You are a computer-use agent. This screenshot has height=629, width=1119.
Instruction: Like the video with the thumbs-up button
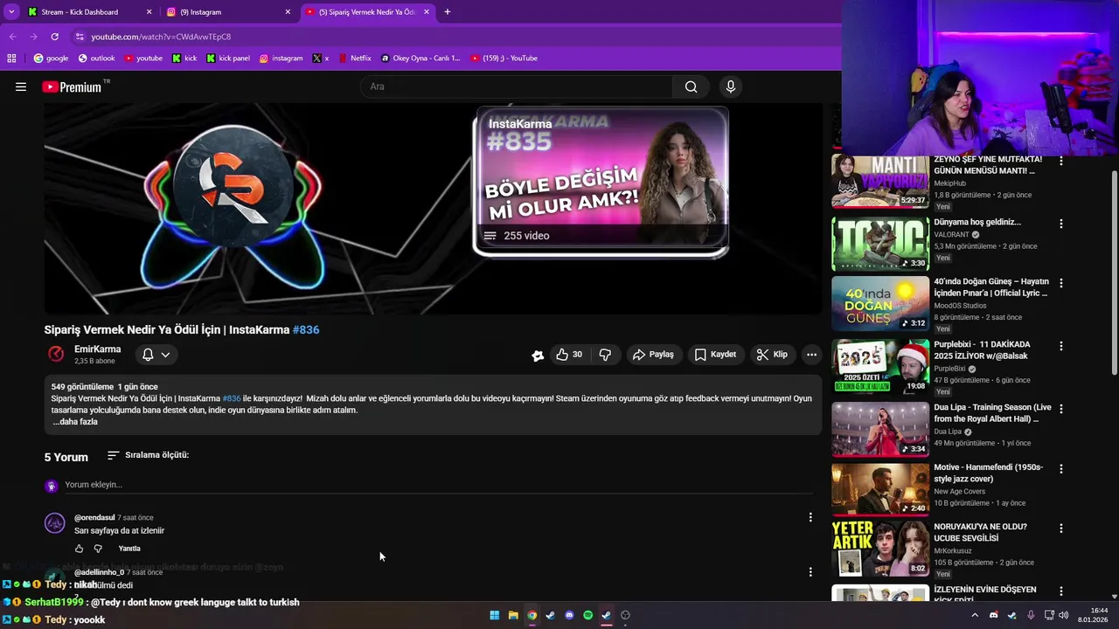(569, 355)
